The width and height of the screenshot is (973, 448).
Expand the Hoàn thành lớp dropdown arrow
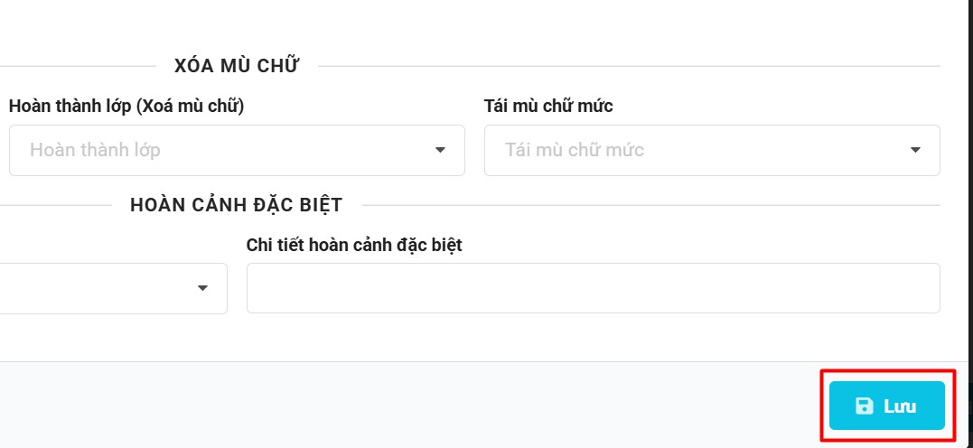[x=440, y=150]
